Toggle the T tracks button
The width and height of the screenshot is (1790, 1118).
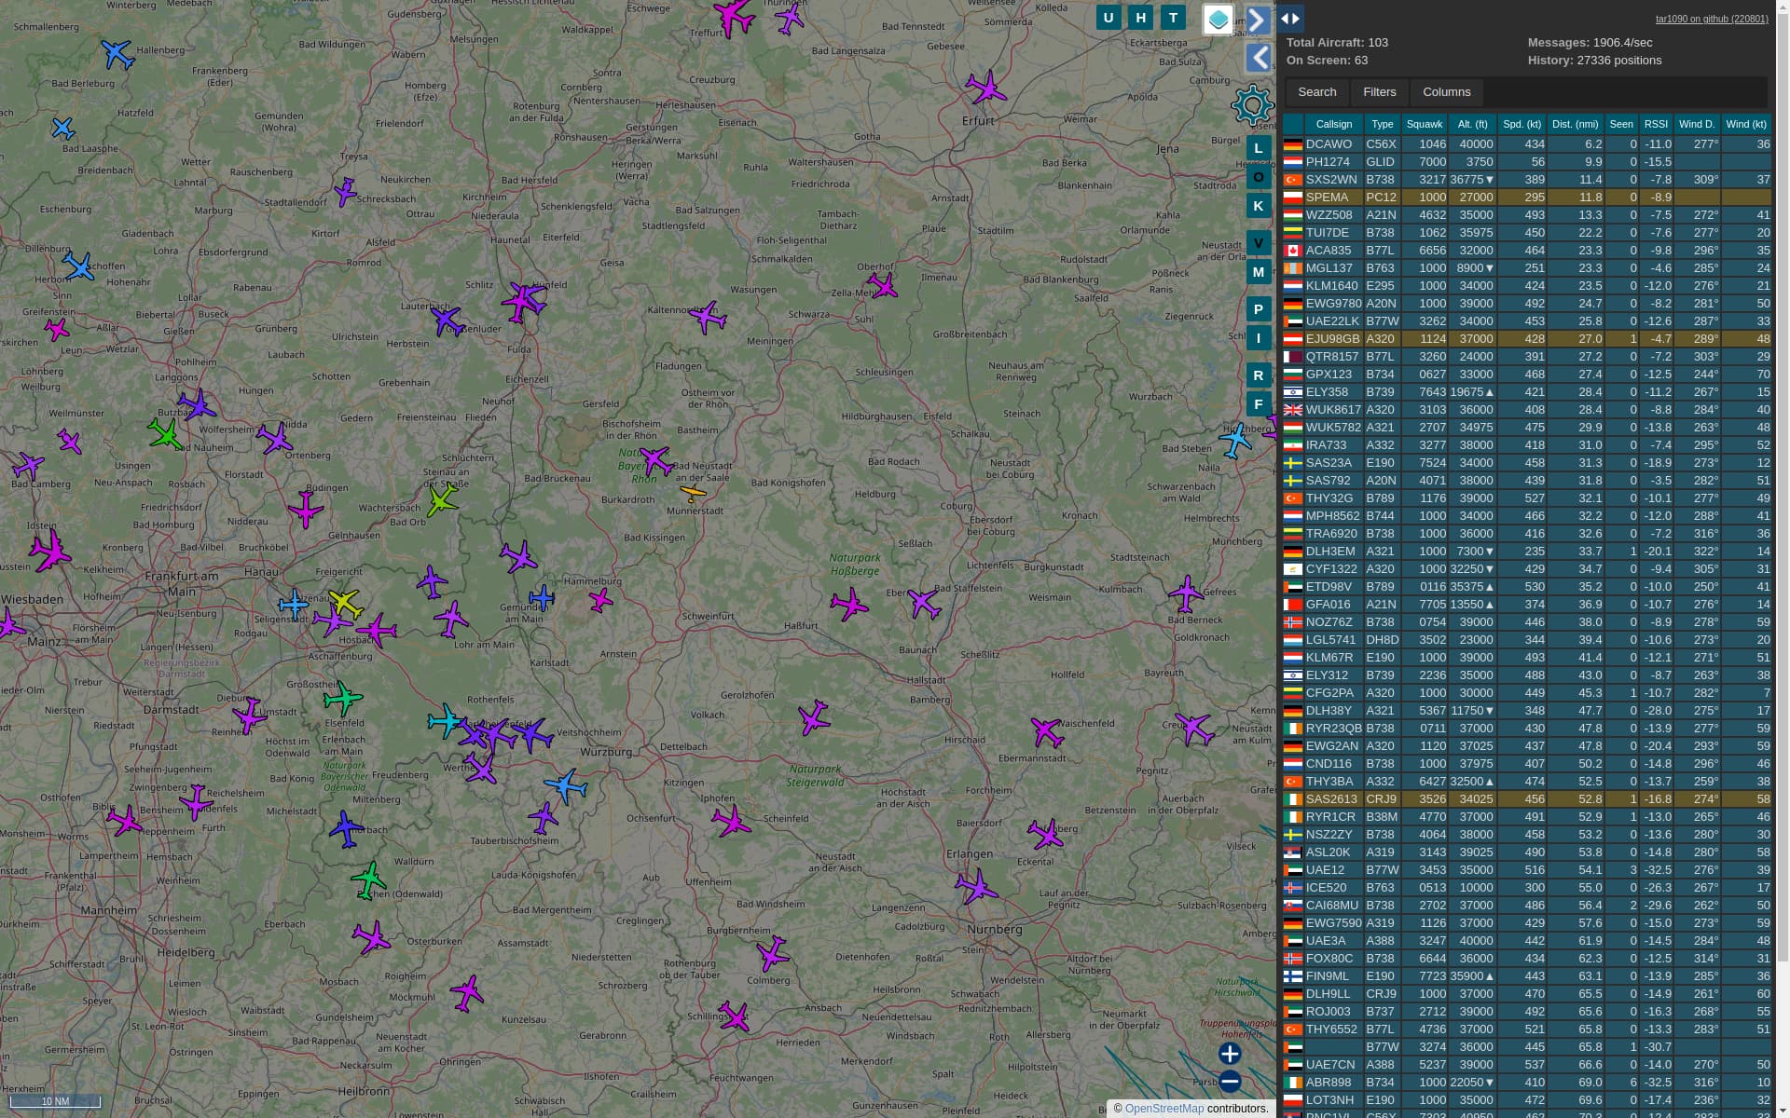point(1174,18)
